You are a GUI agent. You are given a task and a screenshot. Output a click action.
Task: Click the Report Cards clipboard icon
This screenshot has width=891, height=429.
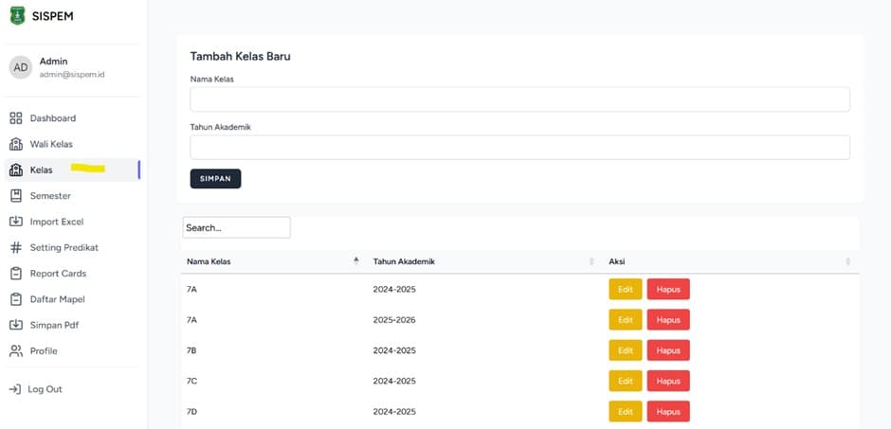pos(15,274)
